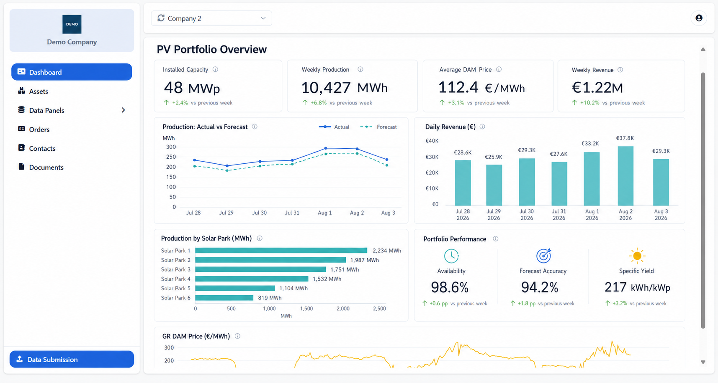Click the info icon beside Average DAM Price

499,69
